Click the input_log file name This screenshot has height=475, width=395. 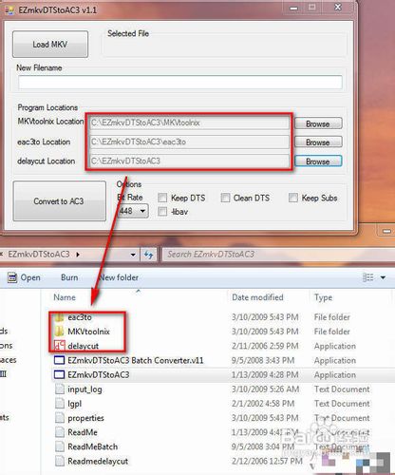[x=85, y=389]
